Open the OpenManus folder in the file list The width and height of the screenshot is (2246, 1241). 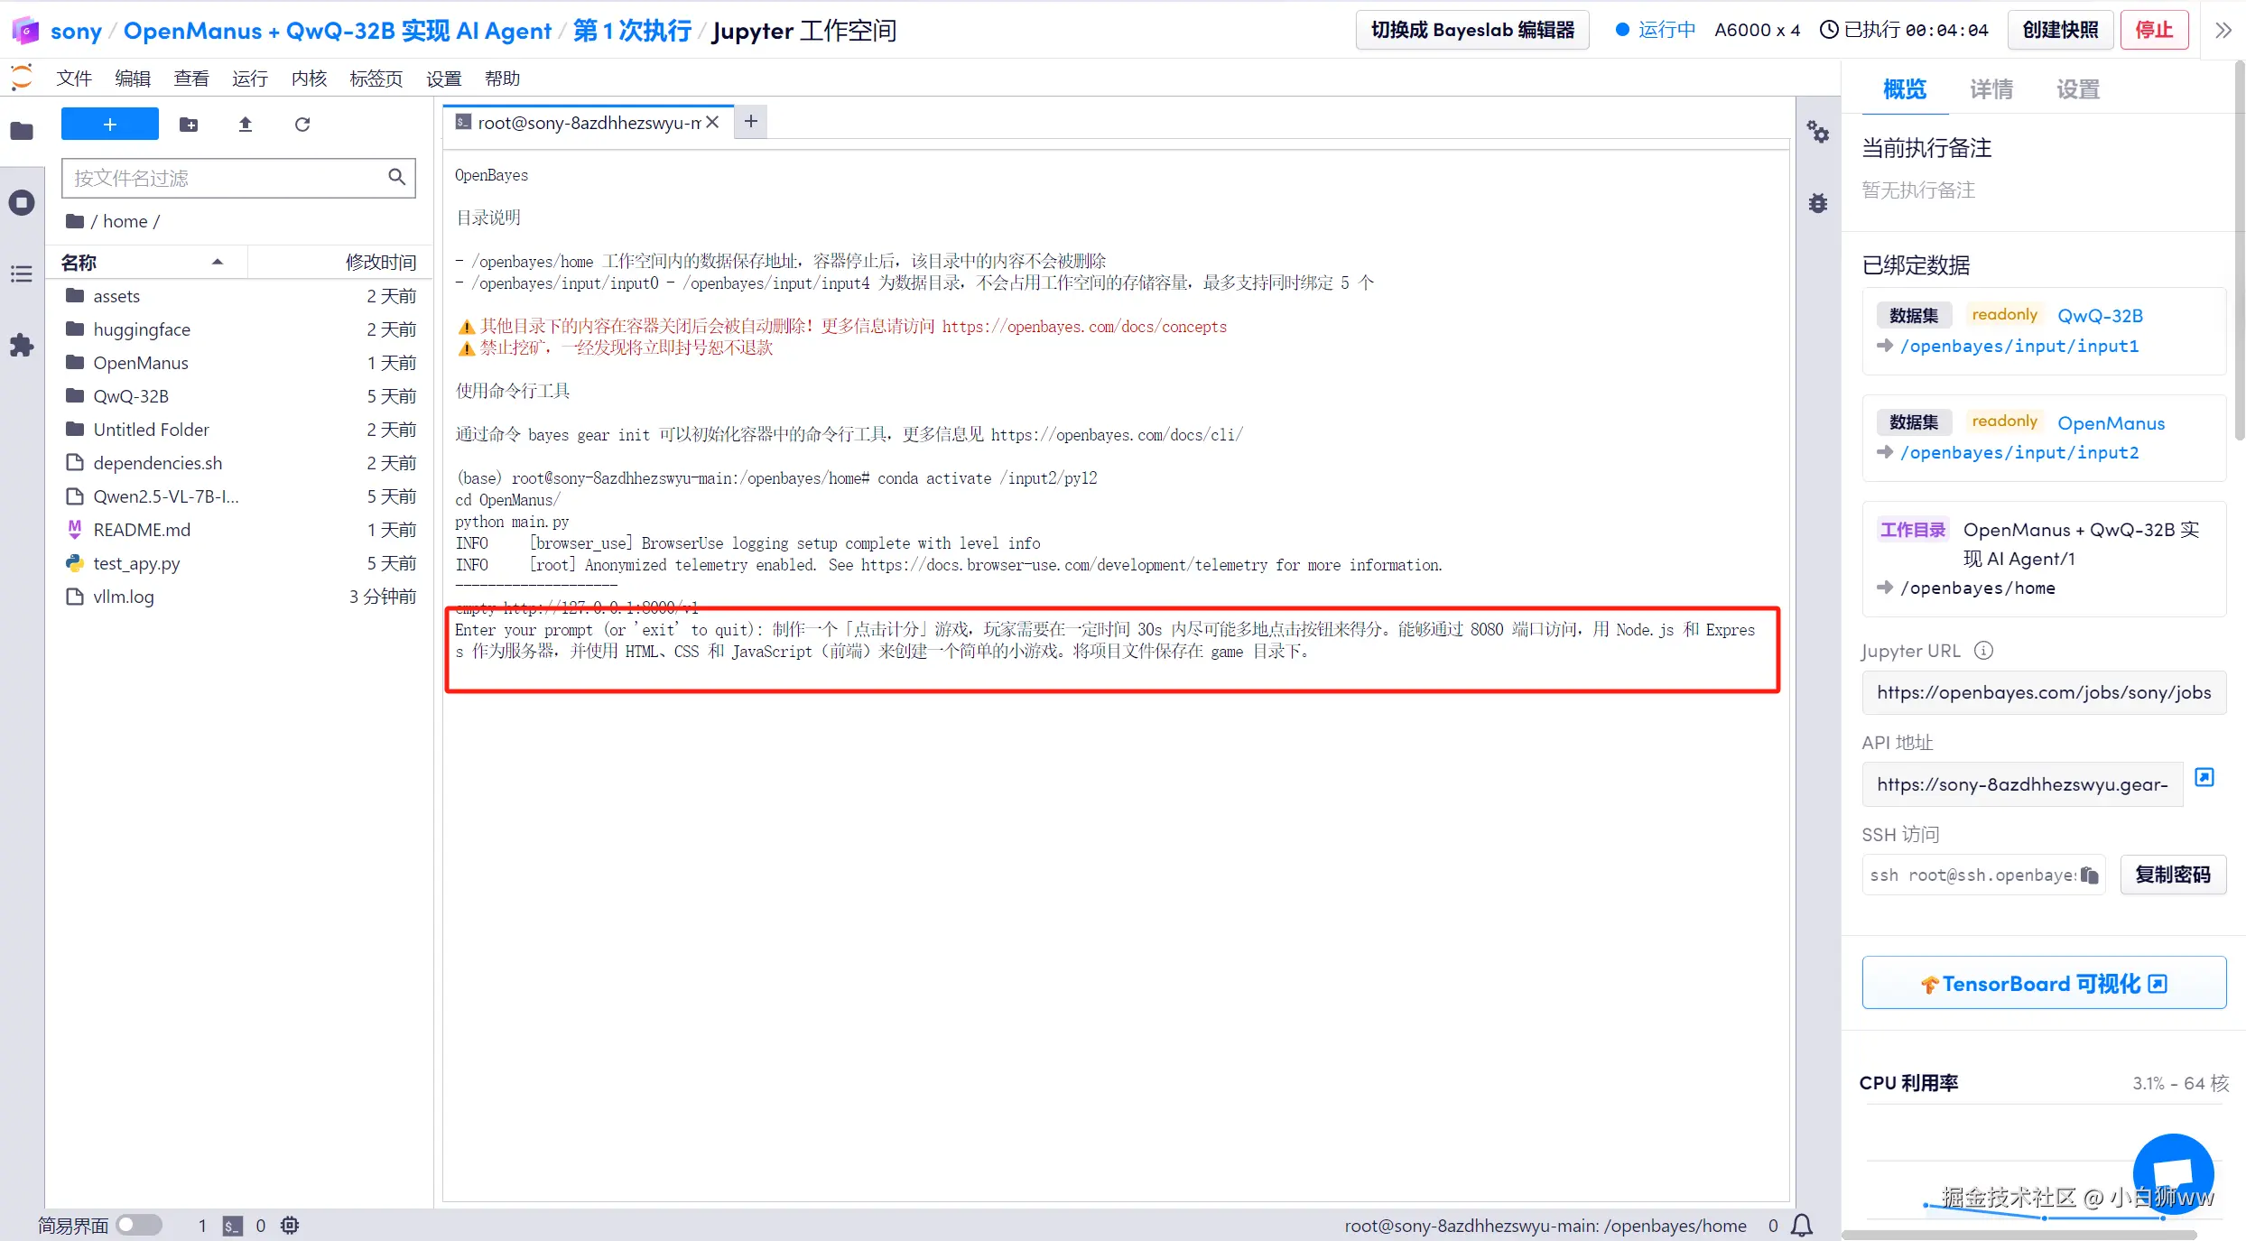tap(140, 363)
